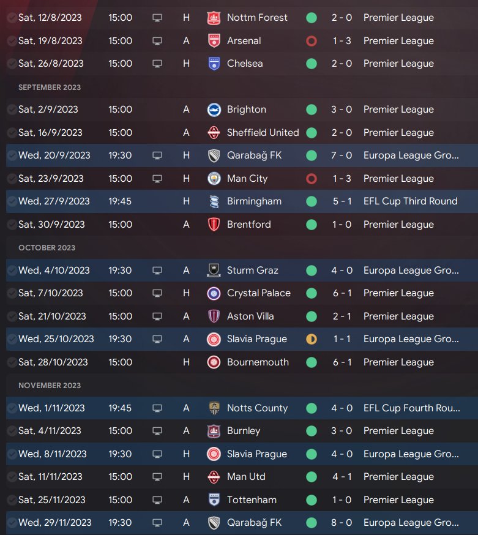Click the TV icon for Crystal Palace match
The width and height of the screenshot is (478, 535).
[x=157, y=293]
